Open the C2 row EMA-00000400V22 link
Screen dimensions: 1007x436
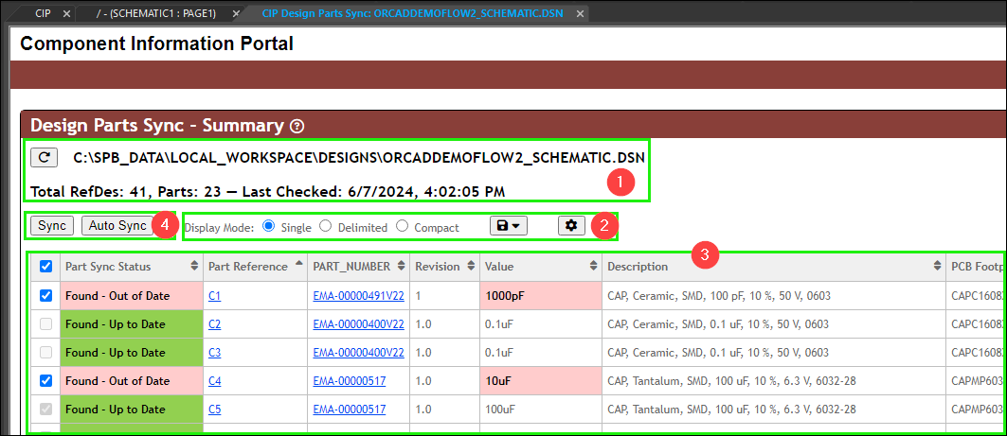pos(358,324)
